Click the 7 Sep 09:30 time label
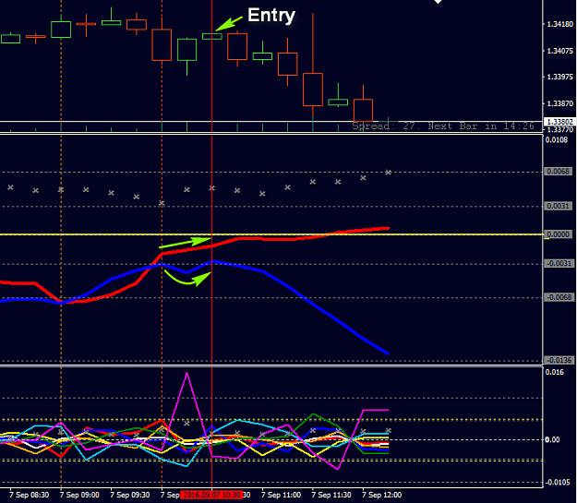Screen dimensions: 577x503 (x=130, y=495)
